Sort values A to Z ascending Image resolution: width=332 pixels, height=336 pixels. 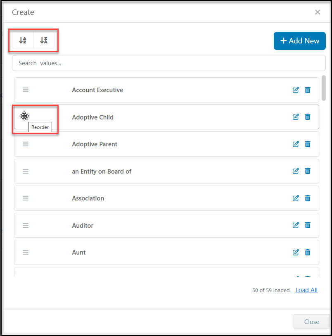pos(23,40)
